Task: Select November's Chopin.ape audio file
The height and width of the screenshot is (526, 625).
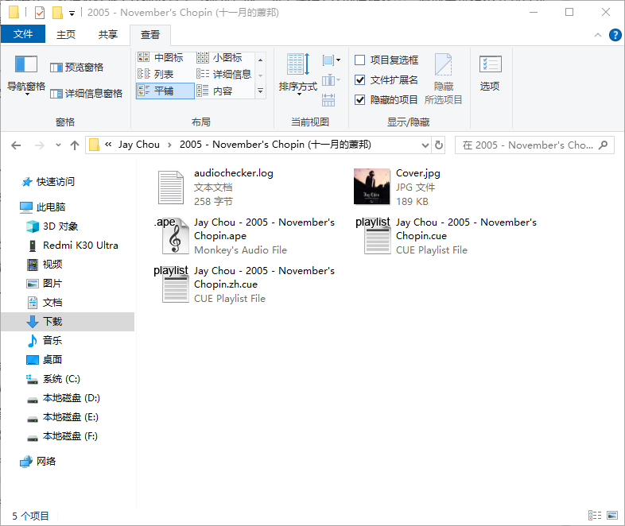Action: pos(244,236)
